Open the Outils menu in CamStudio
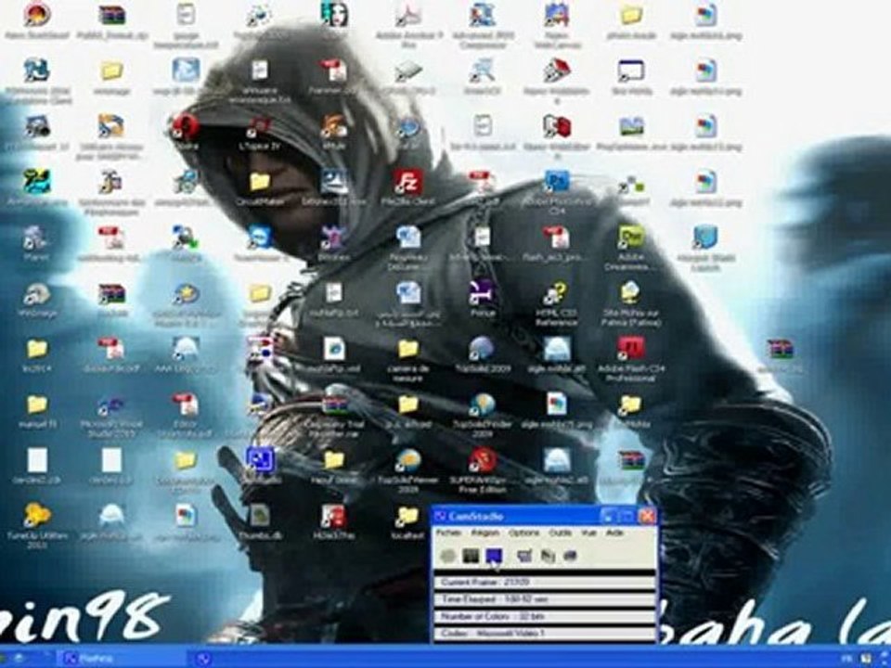This screenshot has height=668, width=891. 560,533
